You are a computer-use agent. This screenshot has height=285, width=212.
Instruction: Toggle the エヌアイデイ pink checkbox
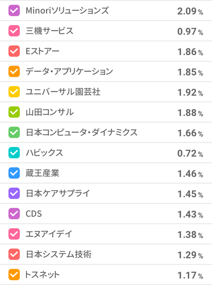[x=14, y=234]
